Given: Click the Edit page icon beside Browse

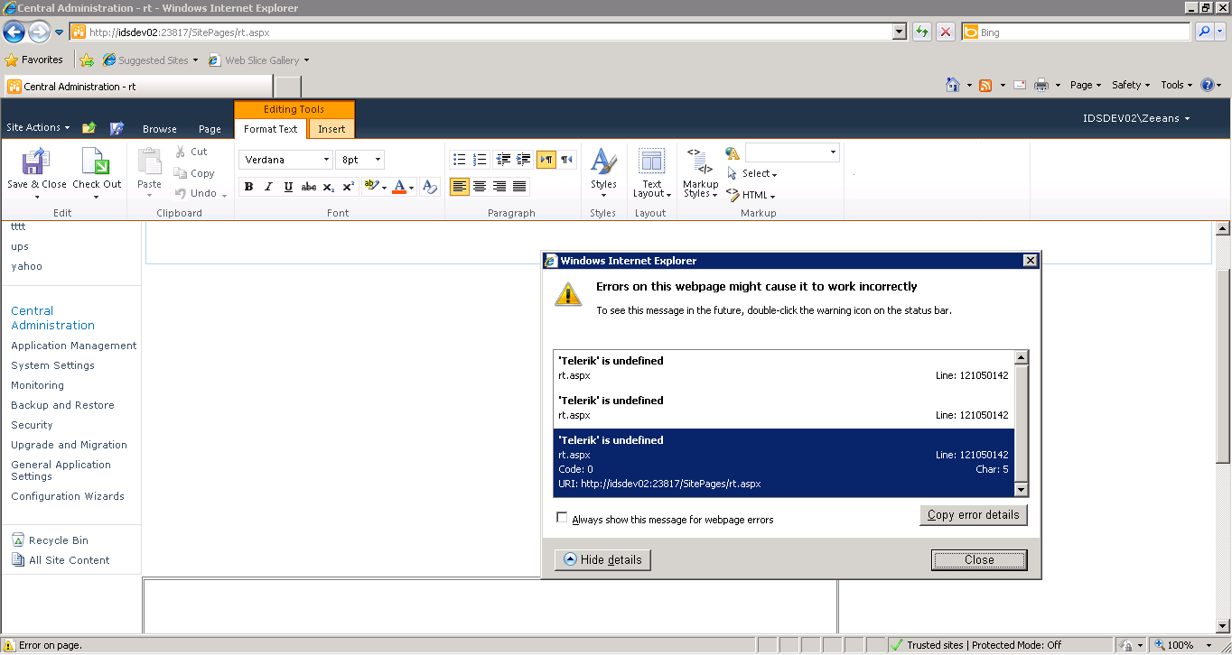Looking at the screenshot, I should [x=117, y=128].
